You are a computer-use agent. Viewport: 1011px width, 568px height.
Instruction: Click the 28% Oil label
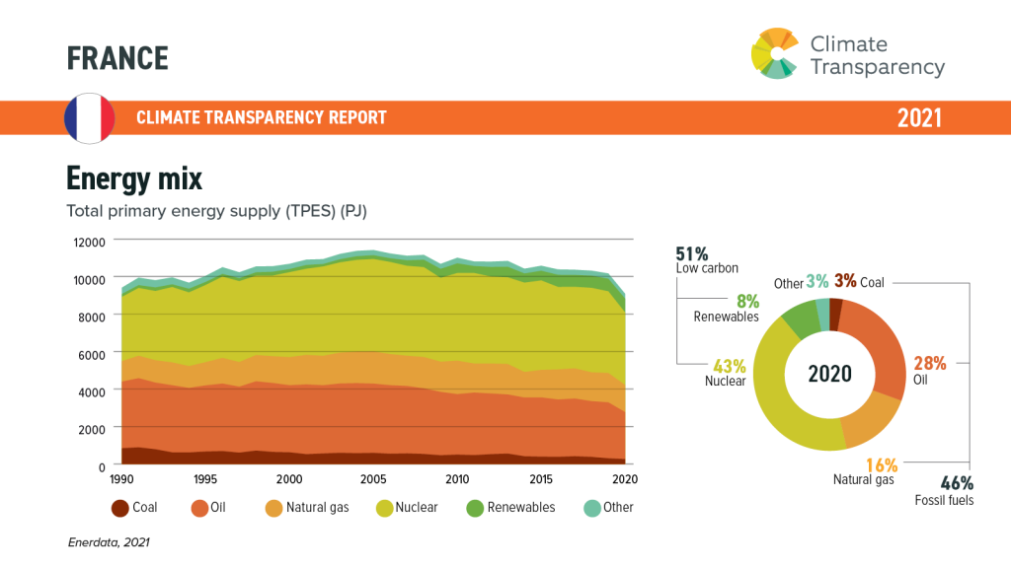click(930, 371)
